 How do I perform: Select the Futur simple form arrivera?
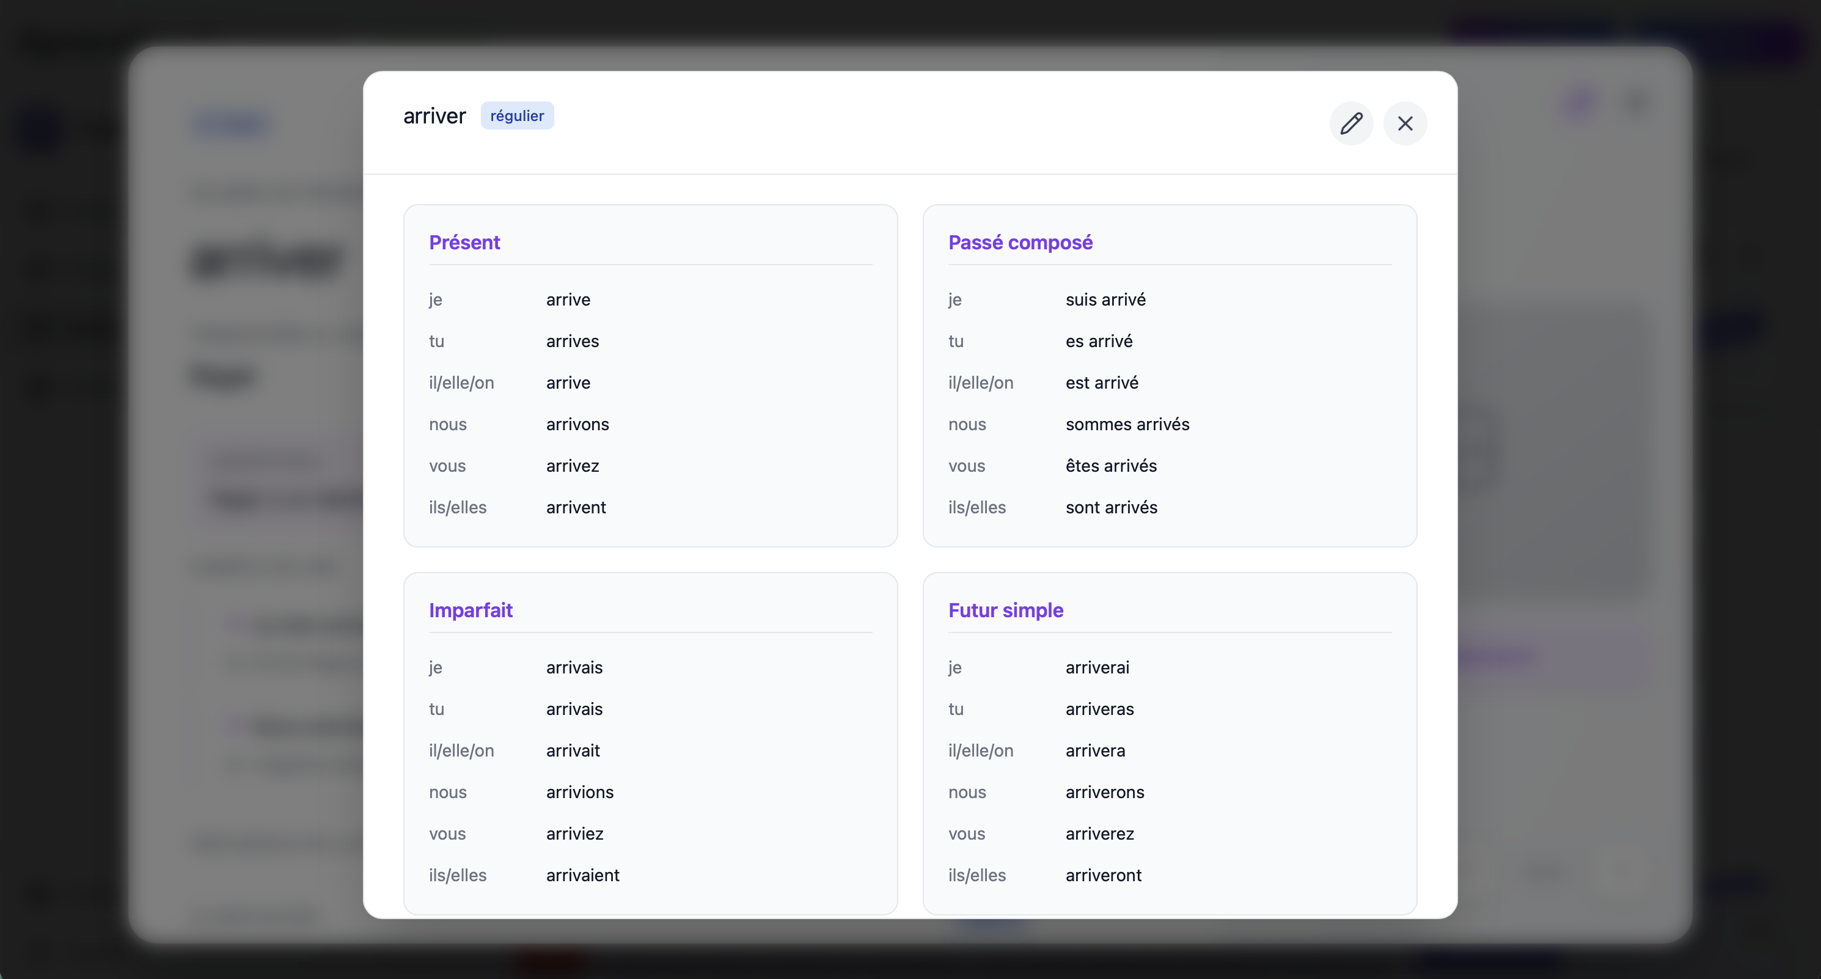pyautogui.click(x=1094, y=750)
